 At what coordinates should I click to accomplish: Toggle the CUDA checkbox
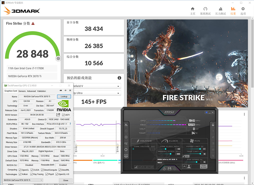pyautogui.click(x=32, y=170)
